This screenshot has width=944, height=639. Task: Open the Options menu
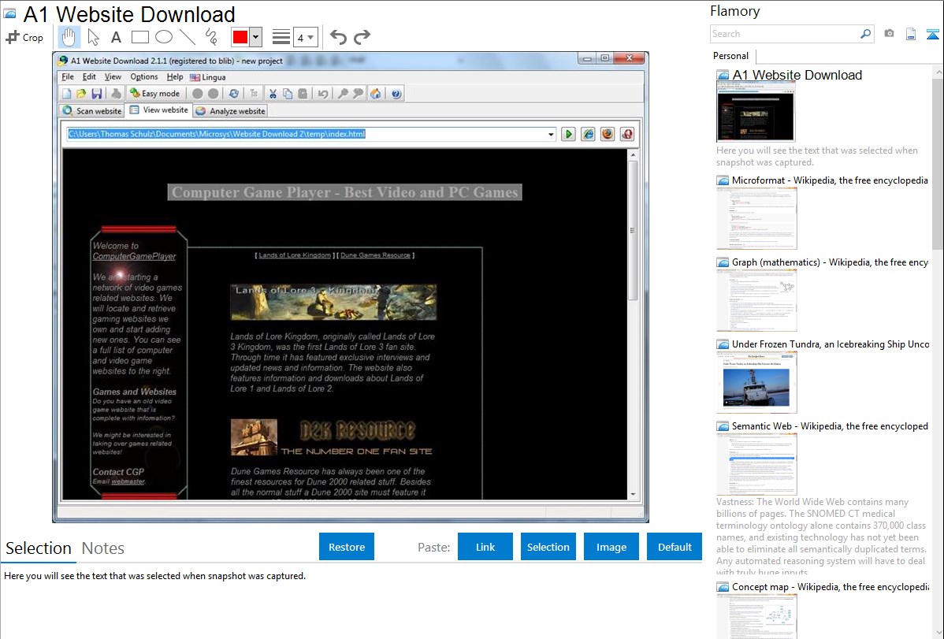click(x=144, y=77)
